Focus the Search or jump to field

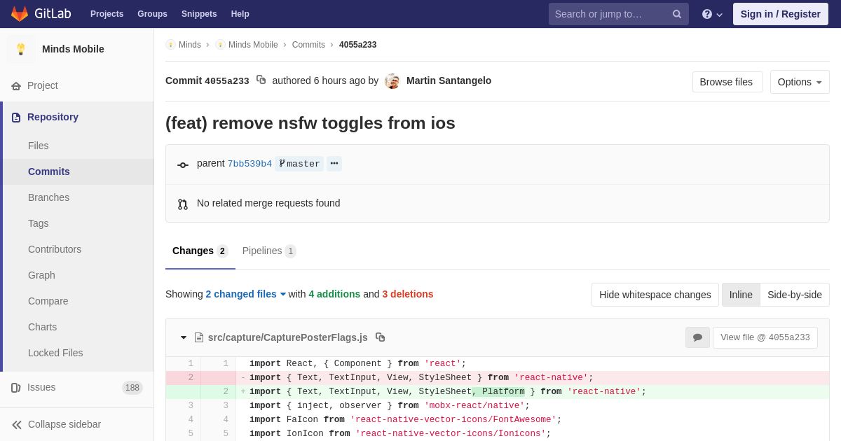click(610, 14)
